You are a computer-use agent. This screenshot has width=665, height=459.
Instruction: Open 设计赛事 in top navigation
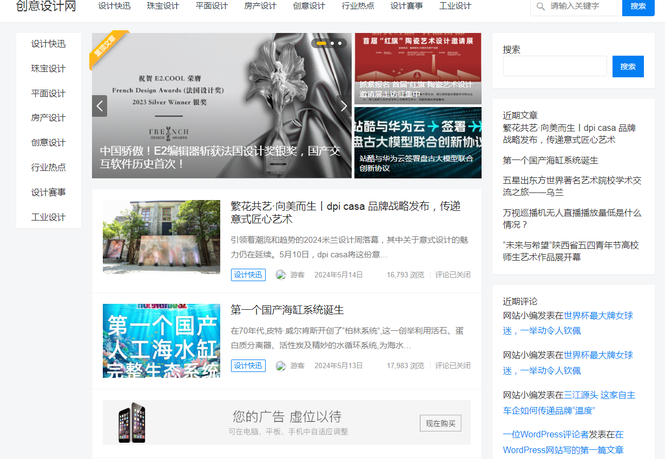tap(406, 6)
